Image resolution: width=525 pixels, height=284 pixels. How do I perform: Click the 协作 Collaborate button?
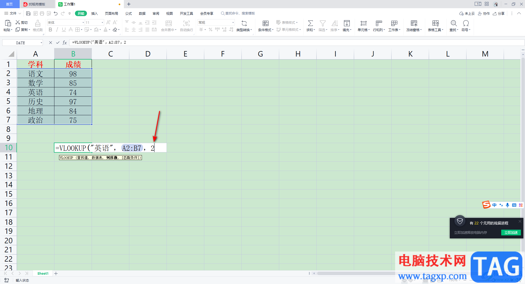tap(484, 13)
